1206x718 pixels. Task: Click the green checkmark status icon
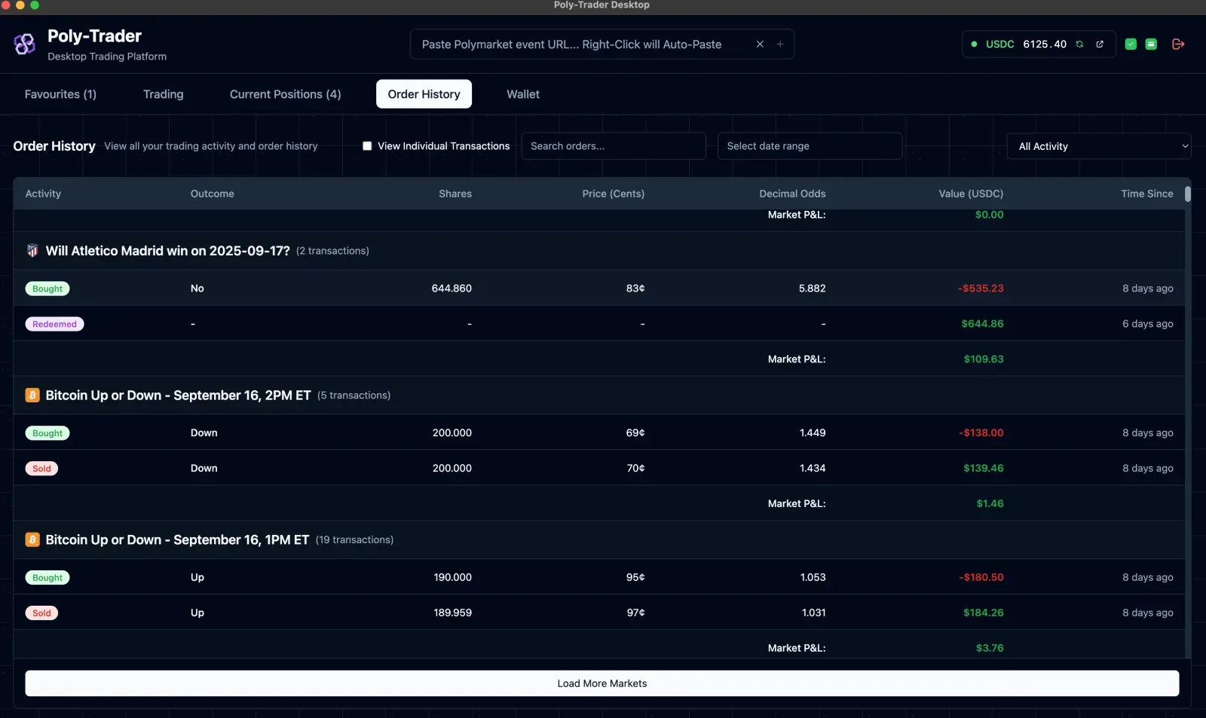tap(1131, 44)
